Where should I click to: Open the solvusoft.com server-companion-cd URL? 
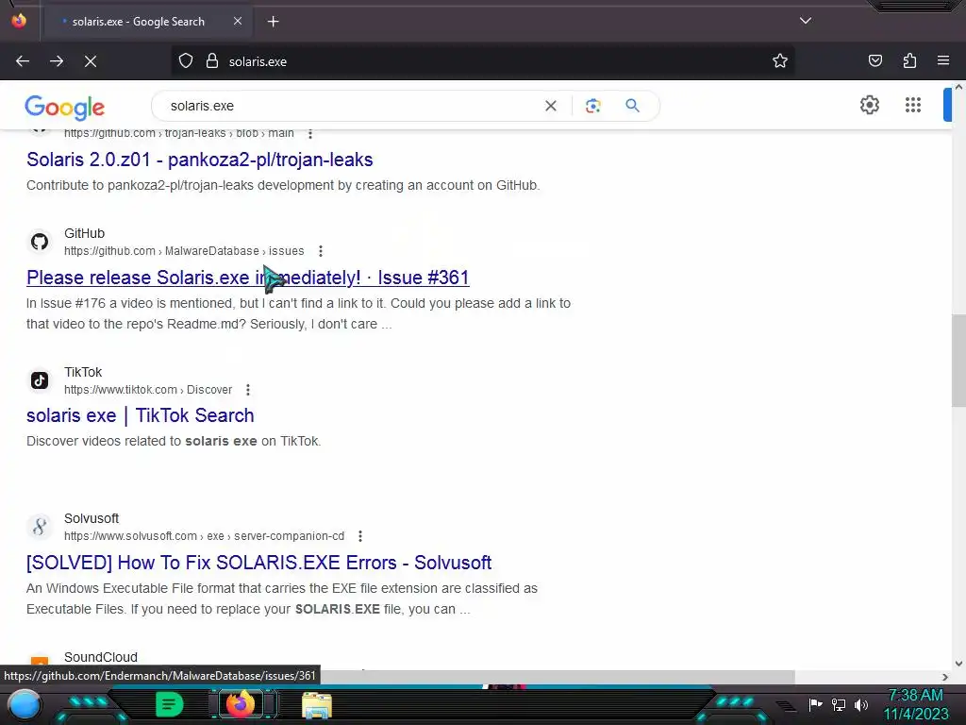click(205, 536)
